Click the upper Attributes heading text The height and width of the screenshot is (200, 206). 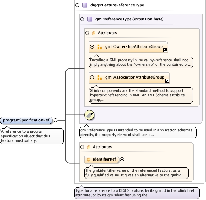point(107,33)
